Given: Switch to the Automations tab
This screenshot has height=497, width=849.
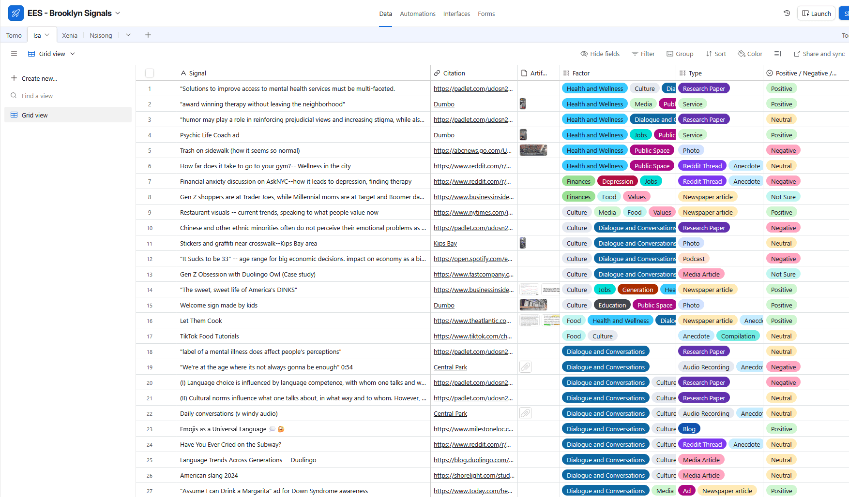Looking at the screenshot, I should pos(418,14).
